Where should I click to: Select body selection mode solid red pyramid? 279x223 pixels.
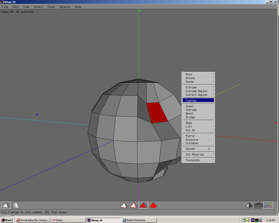coord(153,205)
